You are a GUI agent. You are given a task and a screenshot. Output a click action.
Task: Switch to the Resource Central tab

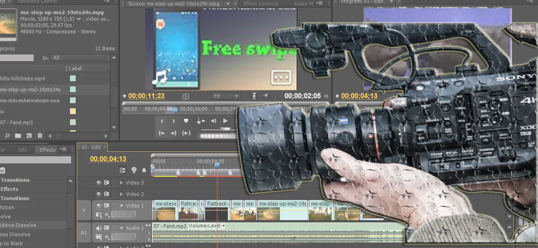(37, 2)
